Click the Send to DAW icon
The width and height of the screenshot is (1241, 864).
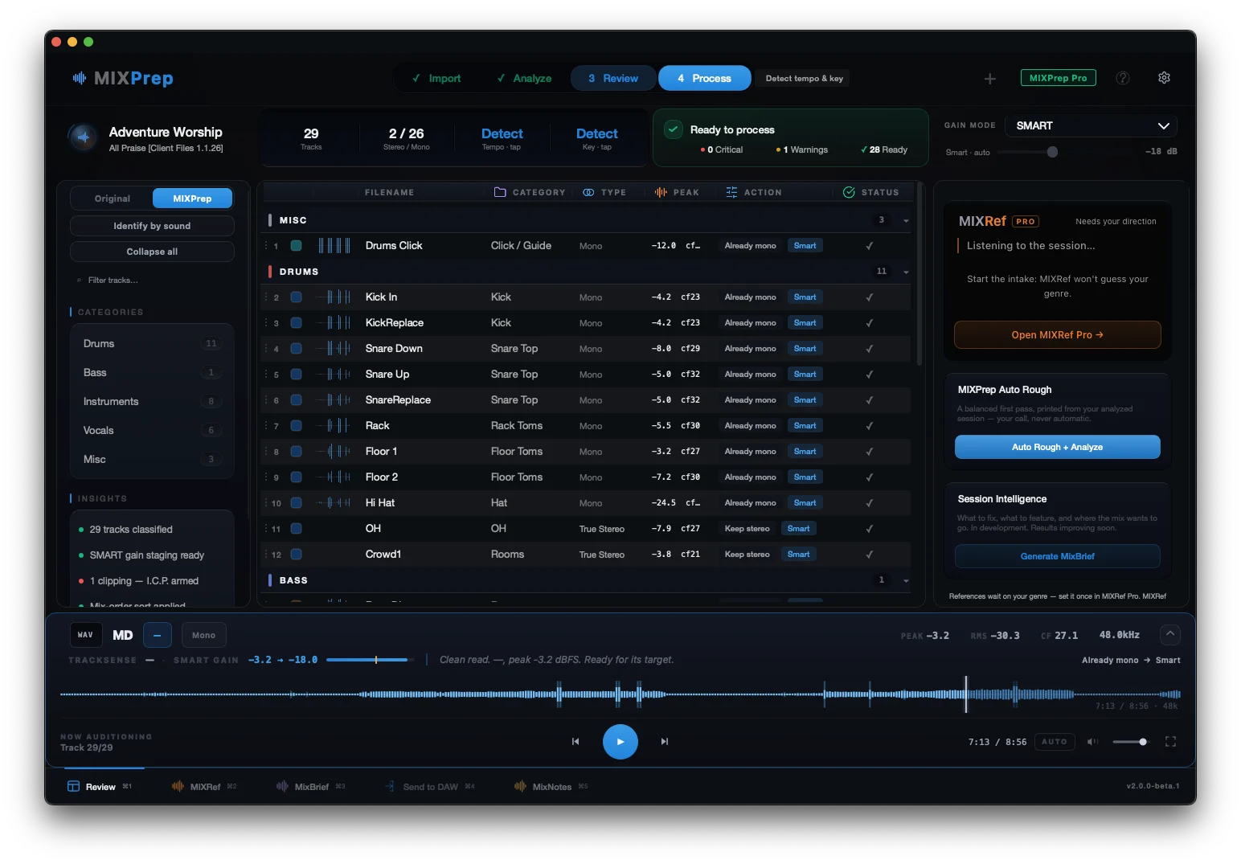[391, 786]
